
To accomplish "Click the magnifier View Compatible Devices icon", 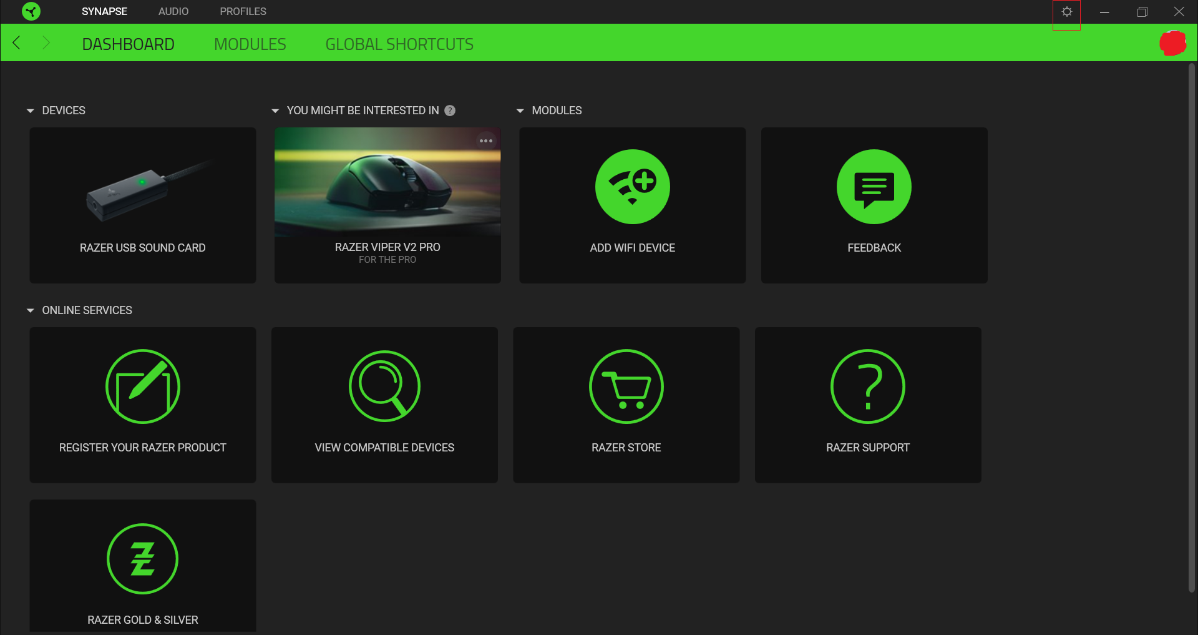I will pyautogui.click(x=384, y=386).
